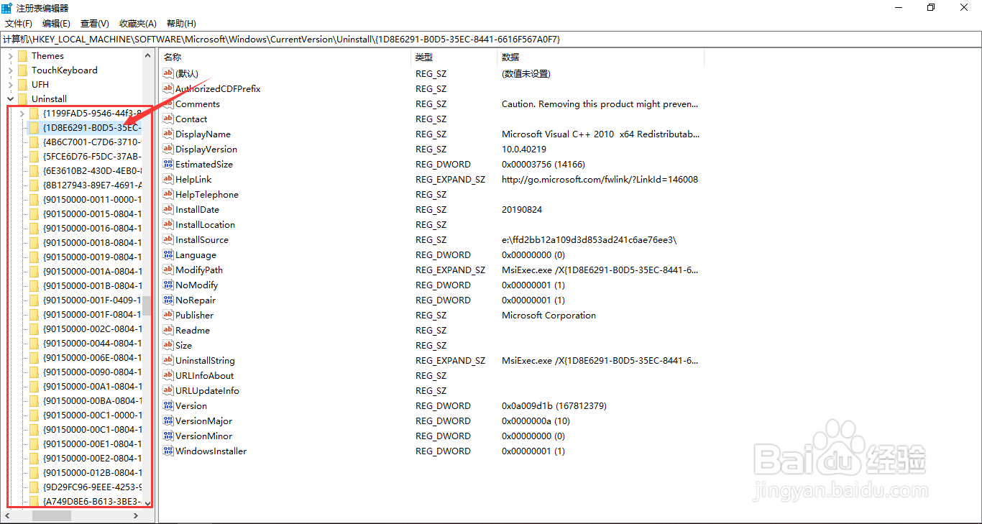Select the {1D8E6291-B0D5-35EC key
The image size is (982, 524).
pyautogui.click(x=91, y=127)
